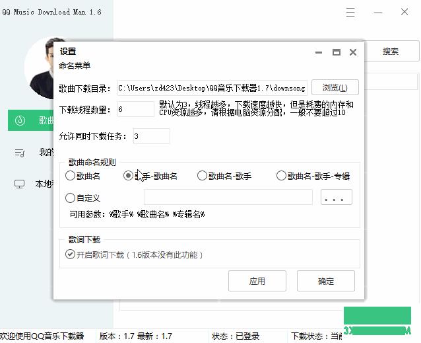The image size is (421, 343).
Task: Maximize the 设置 dialog
Action: (x=337, y=52)
